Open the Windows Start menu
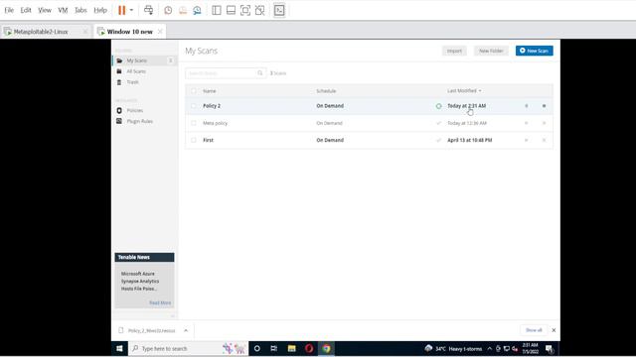 tap(119, 348)
